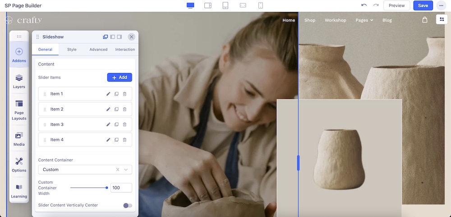Open the Addons panel in sidebar
Screen dimensions: 451x217
point(19,55)
